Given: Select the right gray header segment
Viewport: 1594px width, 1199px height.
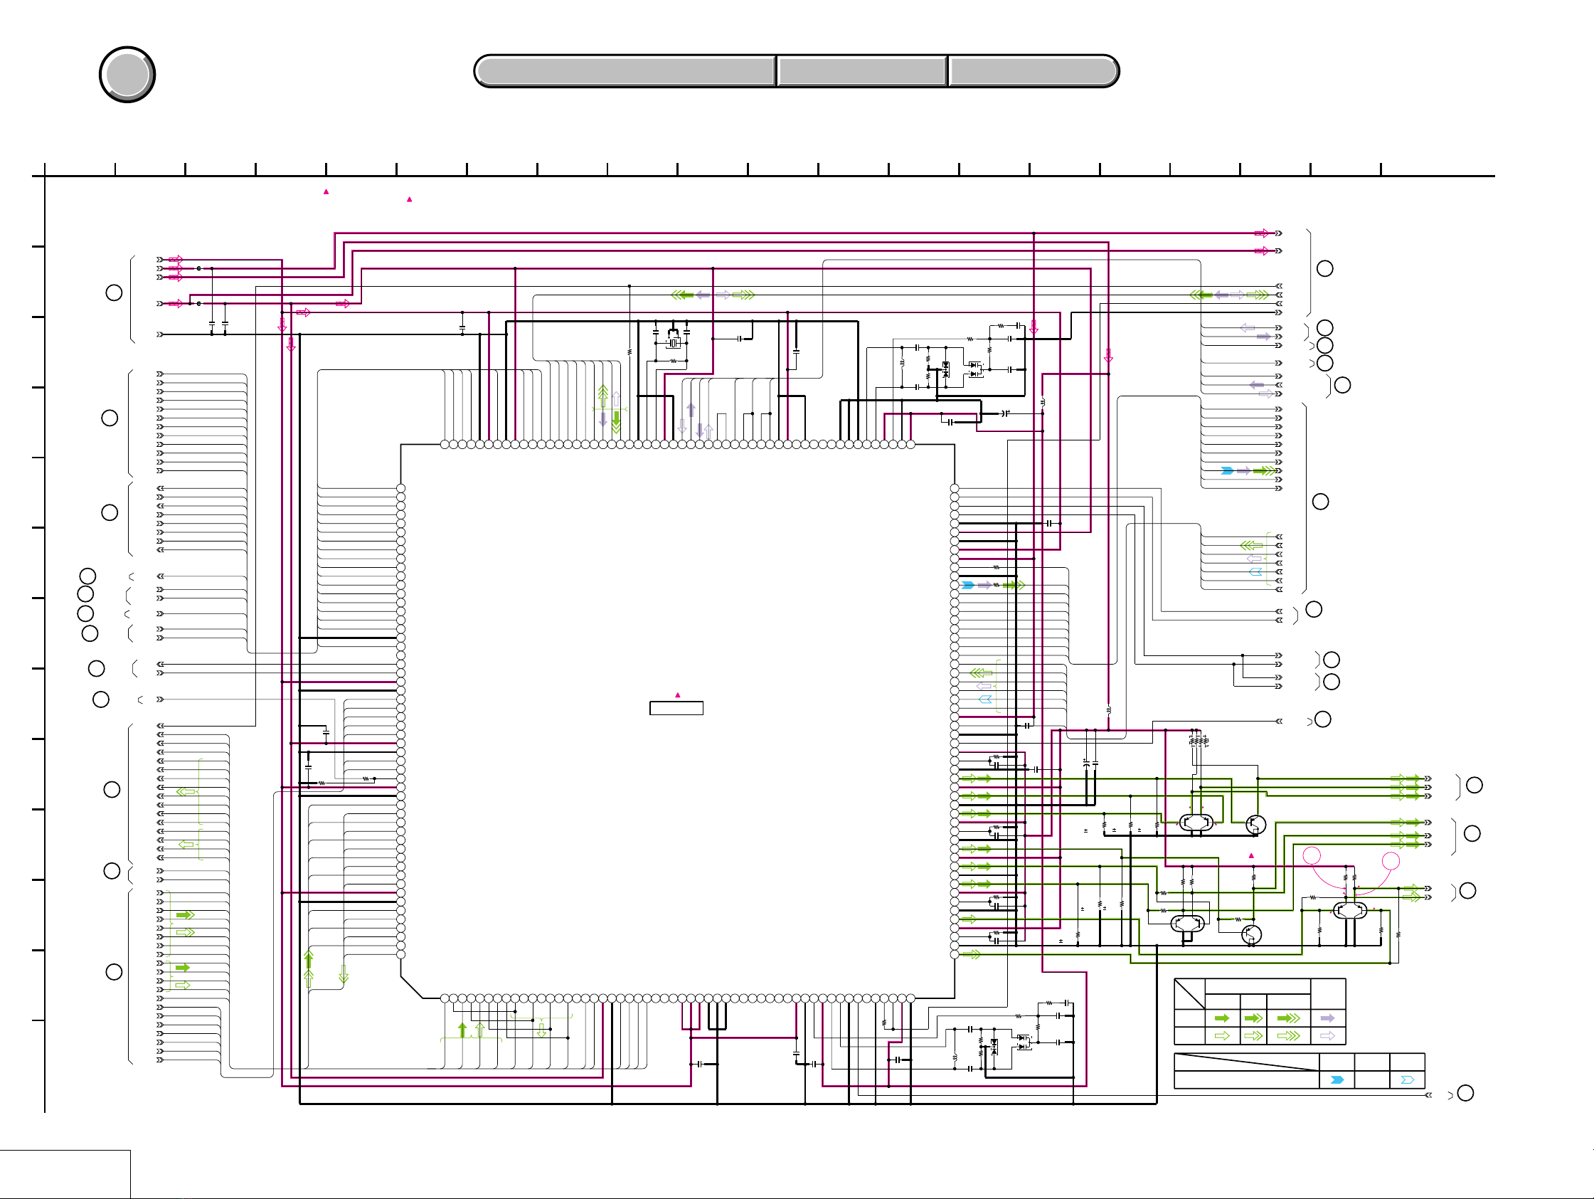Looking at the screenshot, I should click(x=1034, y=71).
